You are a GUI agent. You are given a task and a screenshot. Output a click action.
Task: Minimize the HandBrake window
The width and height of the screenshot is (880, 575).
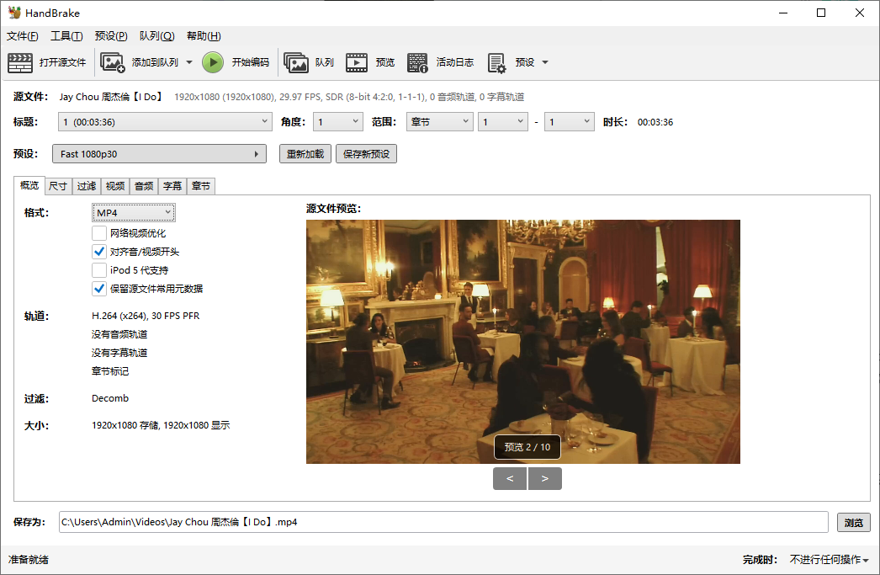[784, 13]
